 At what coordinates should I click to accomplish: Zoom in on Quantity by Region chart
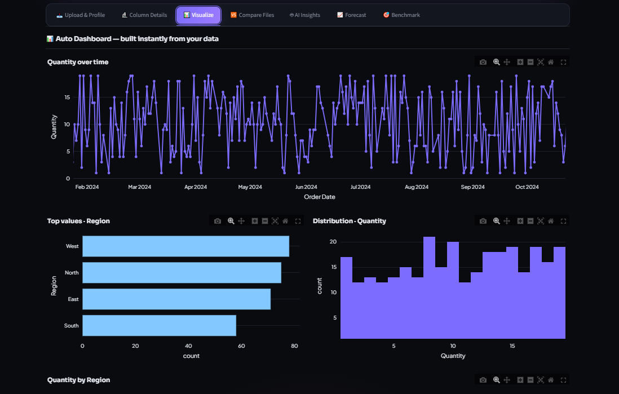[x=520, y=380]
